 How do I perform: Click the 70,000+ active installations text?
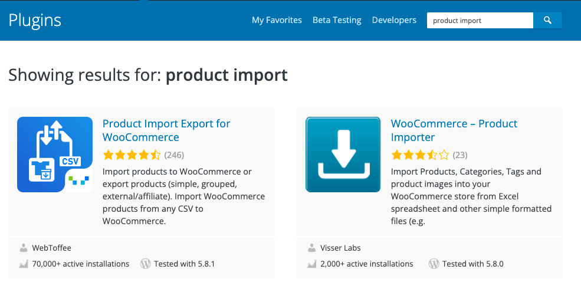[x=81, y=264]
